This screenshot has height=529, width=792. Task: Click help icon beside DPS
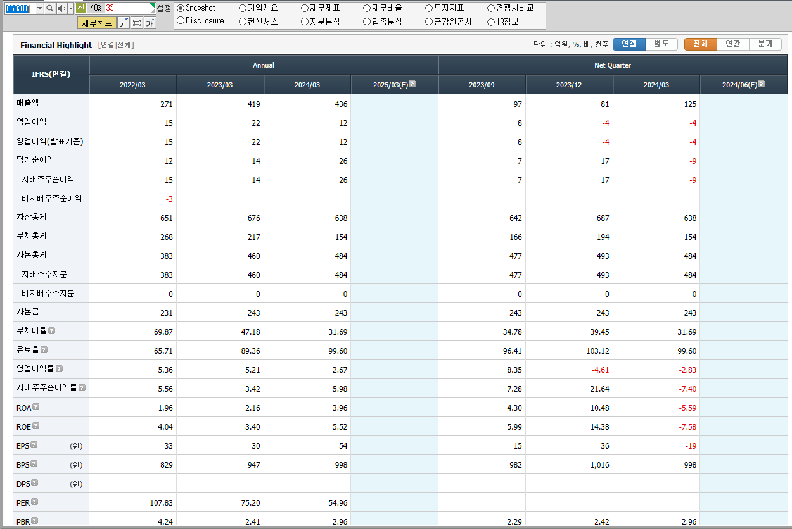34,483
